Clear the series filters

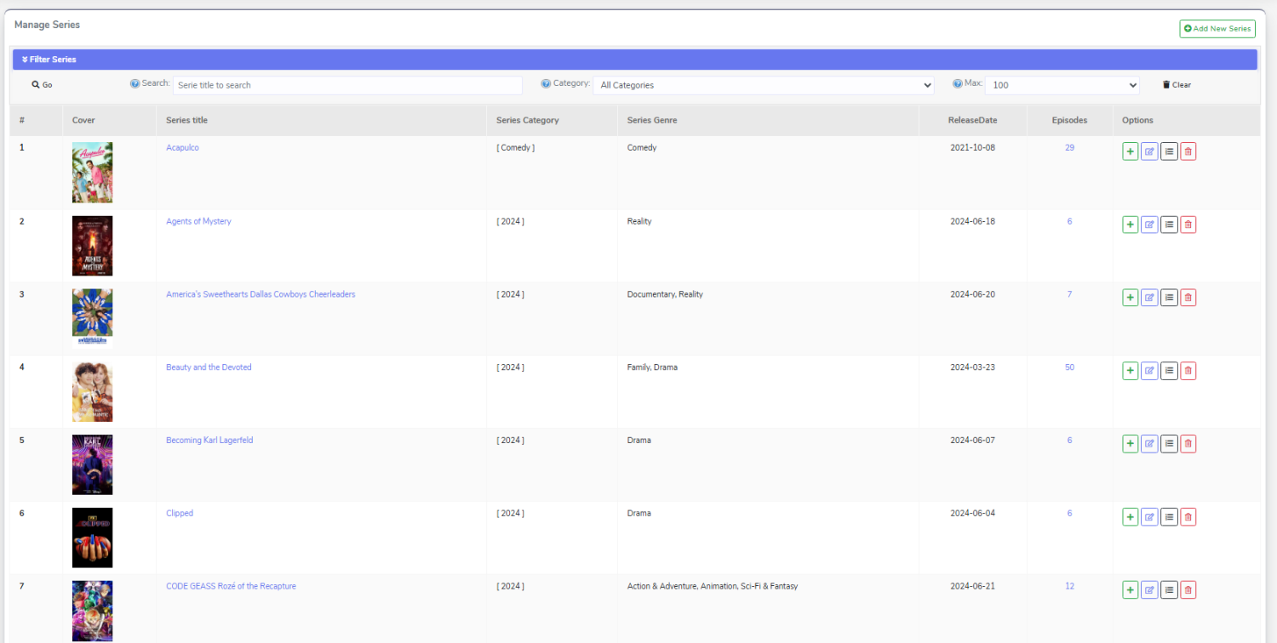(x=1177, y=85)
